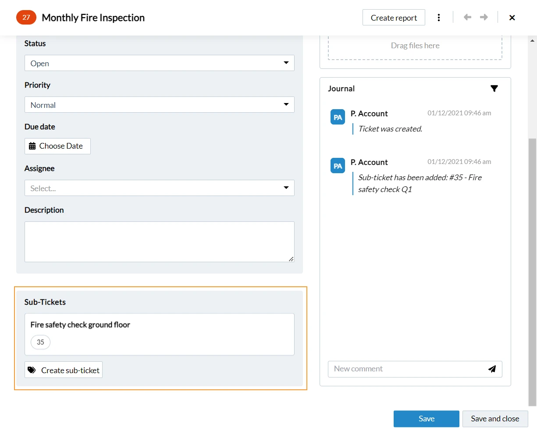Click the Save button

[427, 419]
